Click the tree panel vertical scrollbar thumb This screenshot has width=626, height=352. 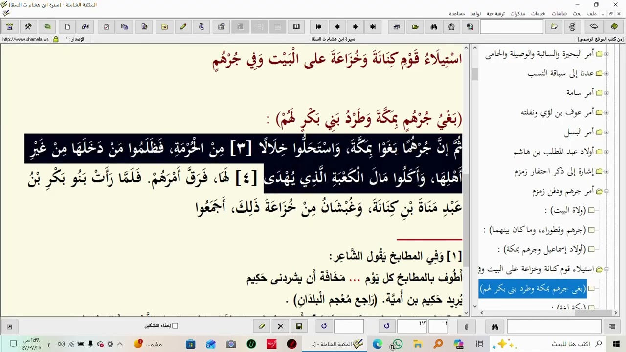click(x=474, y=74)
